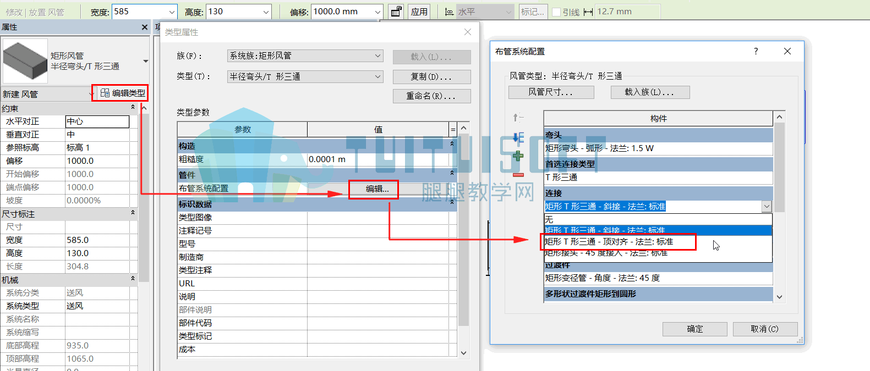Click the 应用 apply button
This screenshot has height=371, width=870.
click(x=419, y=12)
